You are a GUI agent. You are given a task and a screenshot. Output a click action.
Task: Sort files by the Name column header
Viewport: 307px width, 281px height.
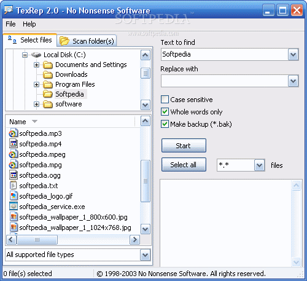(71, 122)
